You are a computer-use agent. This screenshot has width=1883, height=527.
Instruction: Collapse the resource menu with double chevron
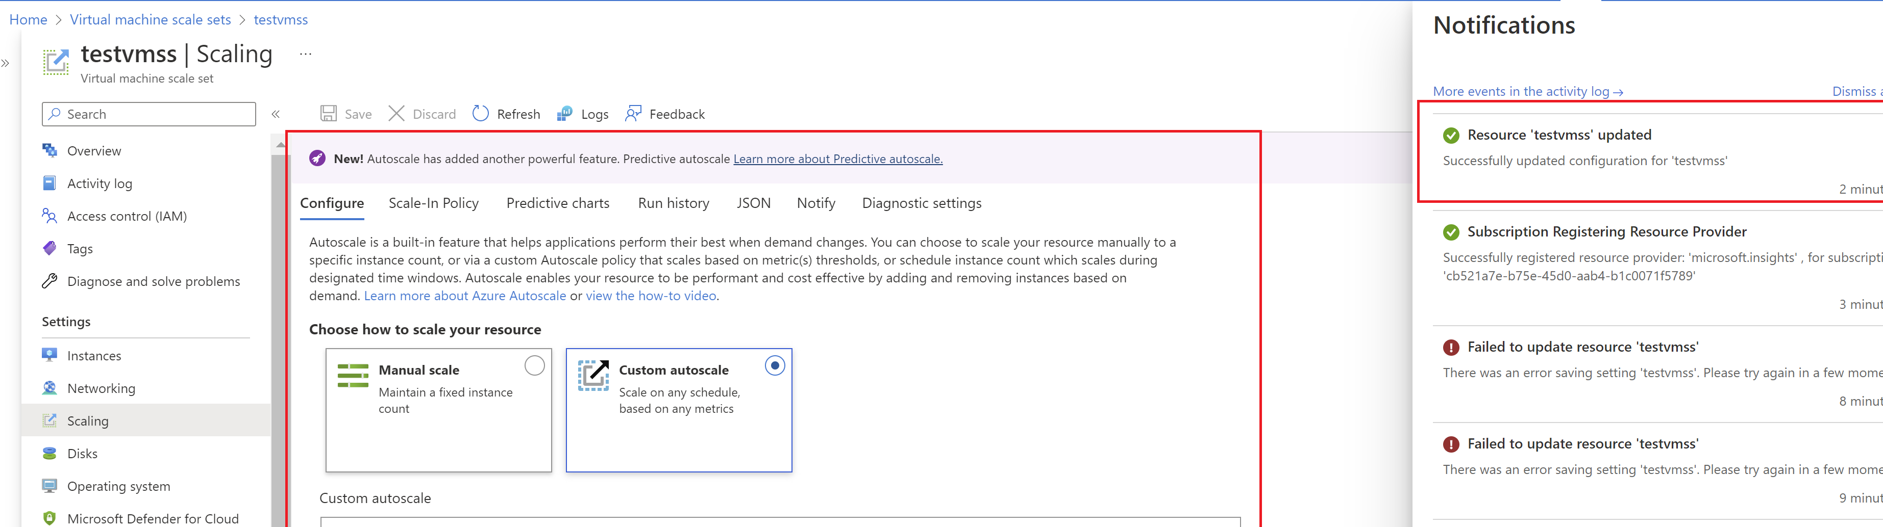276,114
